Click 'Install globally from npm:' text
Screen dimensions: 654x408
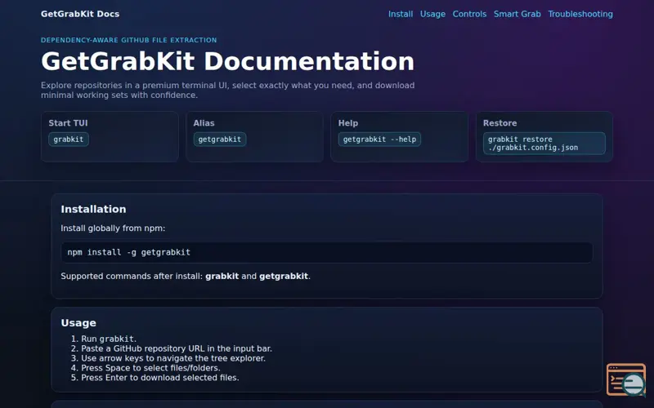(113, 228)
